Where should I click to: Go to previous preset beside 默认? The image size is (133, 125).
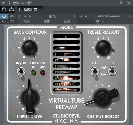click(25, 16)
